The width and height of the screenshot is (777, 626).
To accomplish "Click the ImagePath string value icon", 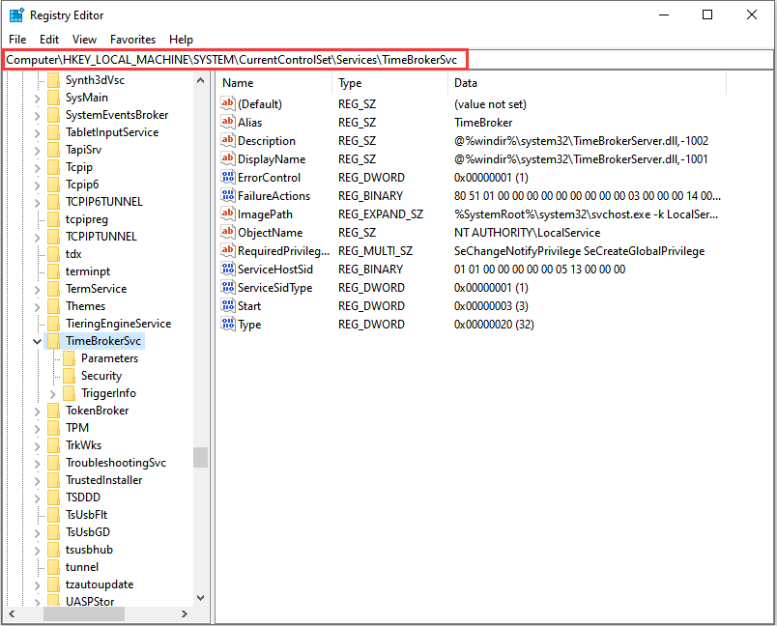I will 228,213.
